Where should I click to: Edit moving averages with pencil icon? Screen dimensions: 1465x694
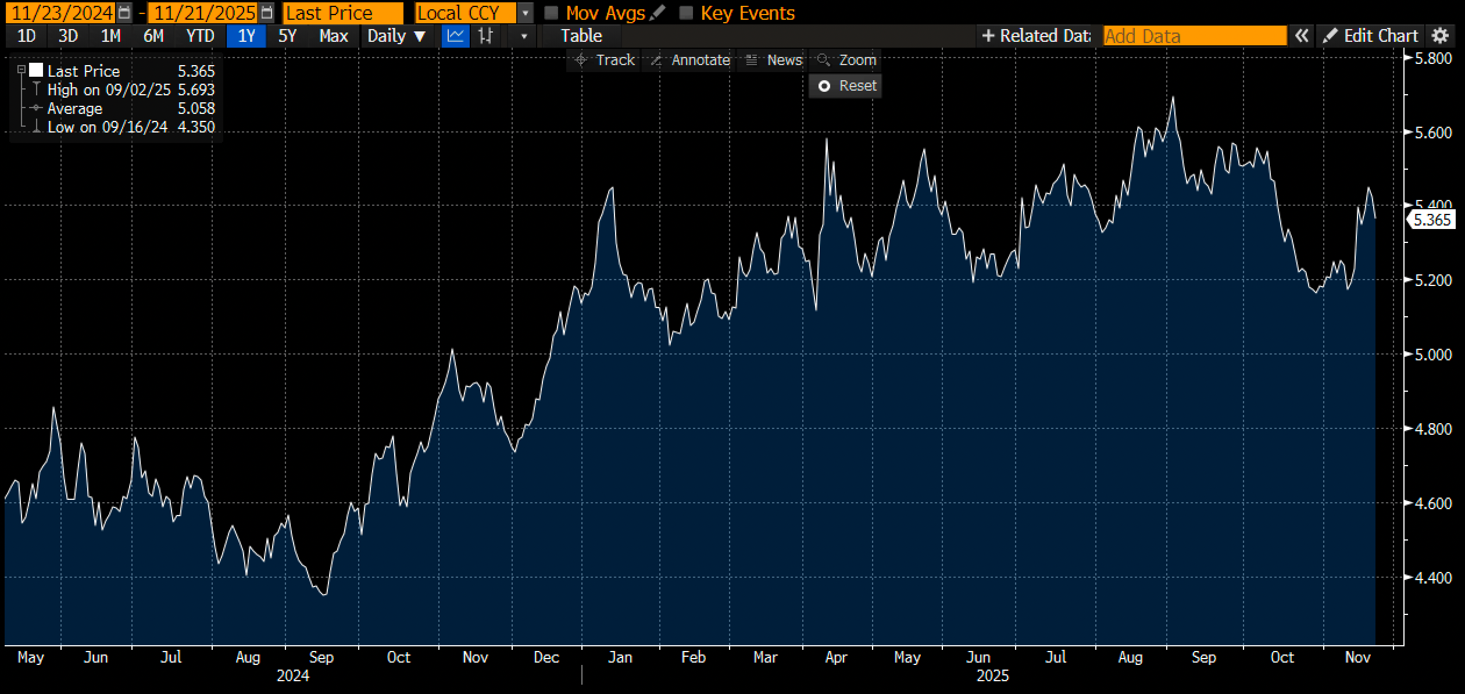point(658,12)
